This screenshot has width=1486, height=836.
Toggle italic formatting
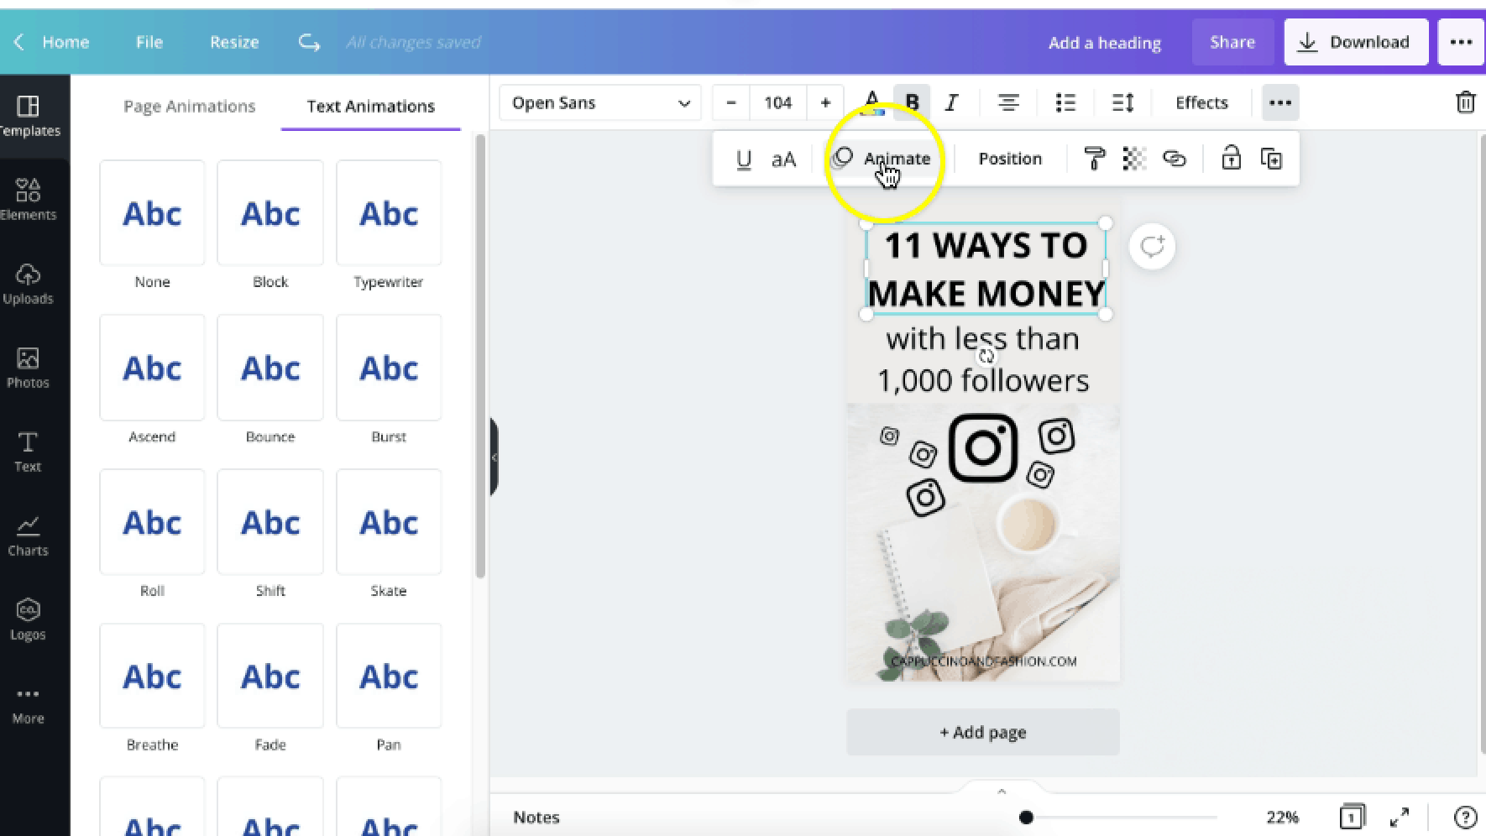pyautogui.click(x=951, y=102)
